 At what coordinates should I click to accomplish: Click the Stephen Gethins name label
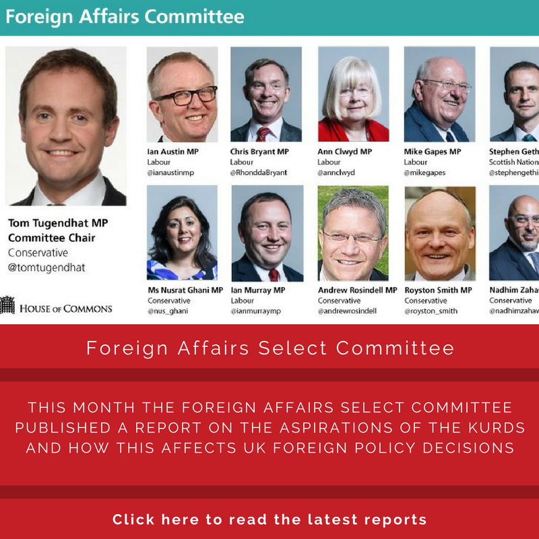(x=514, y=152)
